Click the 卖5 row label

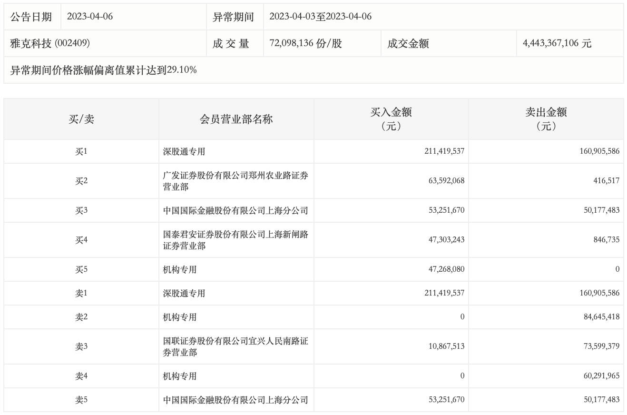tap(81, 400)
